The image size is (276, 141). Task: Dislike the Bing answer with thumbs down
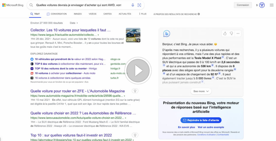click(232, 33)
